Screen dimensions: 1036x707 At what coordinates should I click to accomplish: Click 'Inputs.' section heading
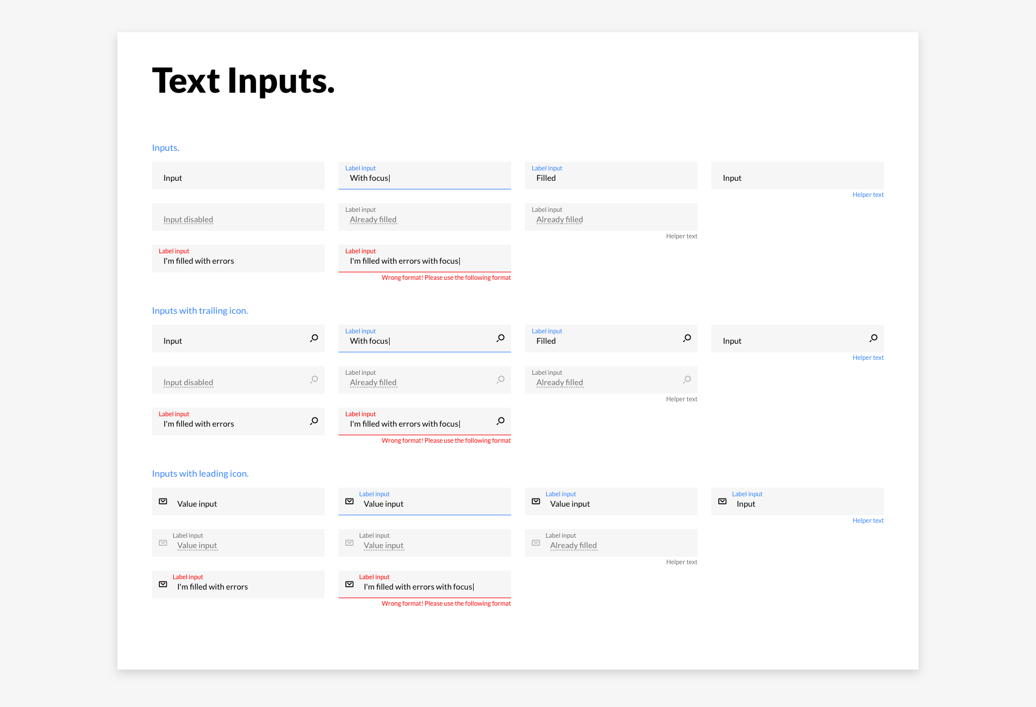[166, 148]
